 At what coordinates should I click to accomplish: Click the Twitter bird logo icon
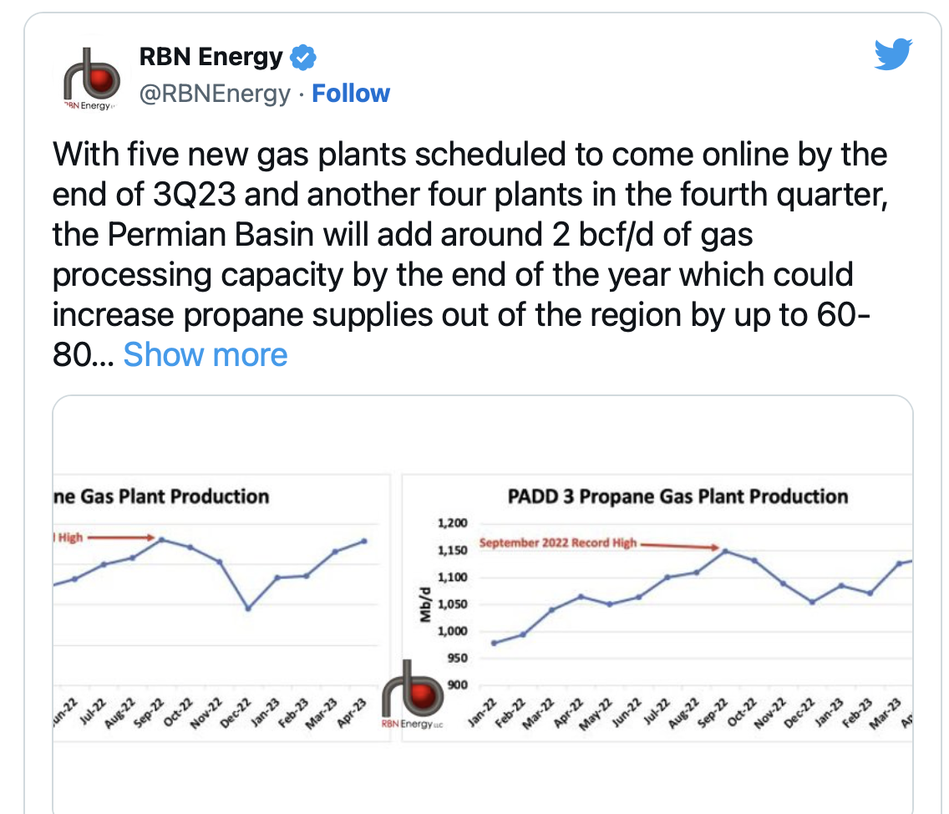(x=893, y=54)
